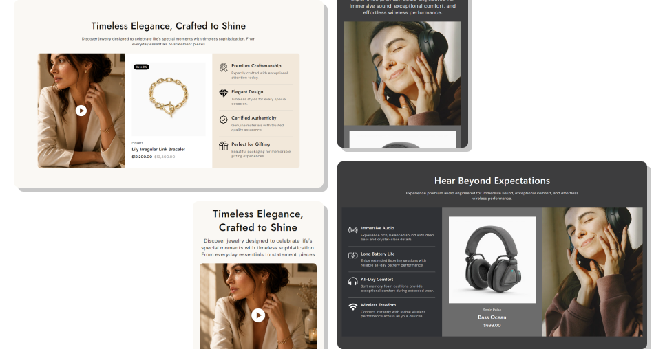Click the All-Day Comfort heading
Image resolution: width=654 pixels, height=349 pixels.
point(377,280)
